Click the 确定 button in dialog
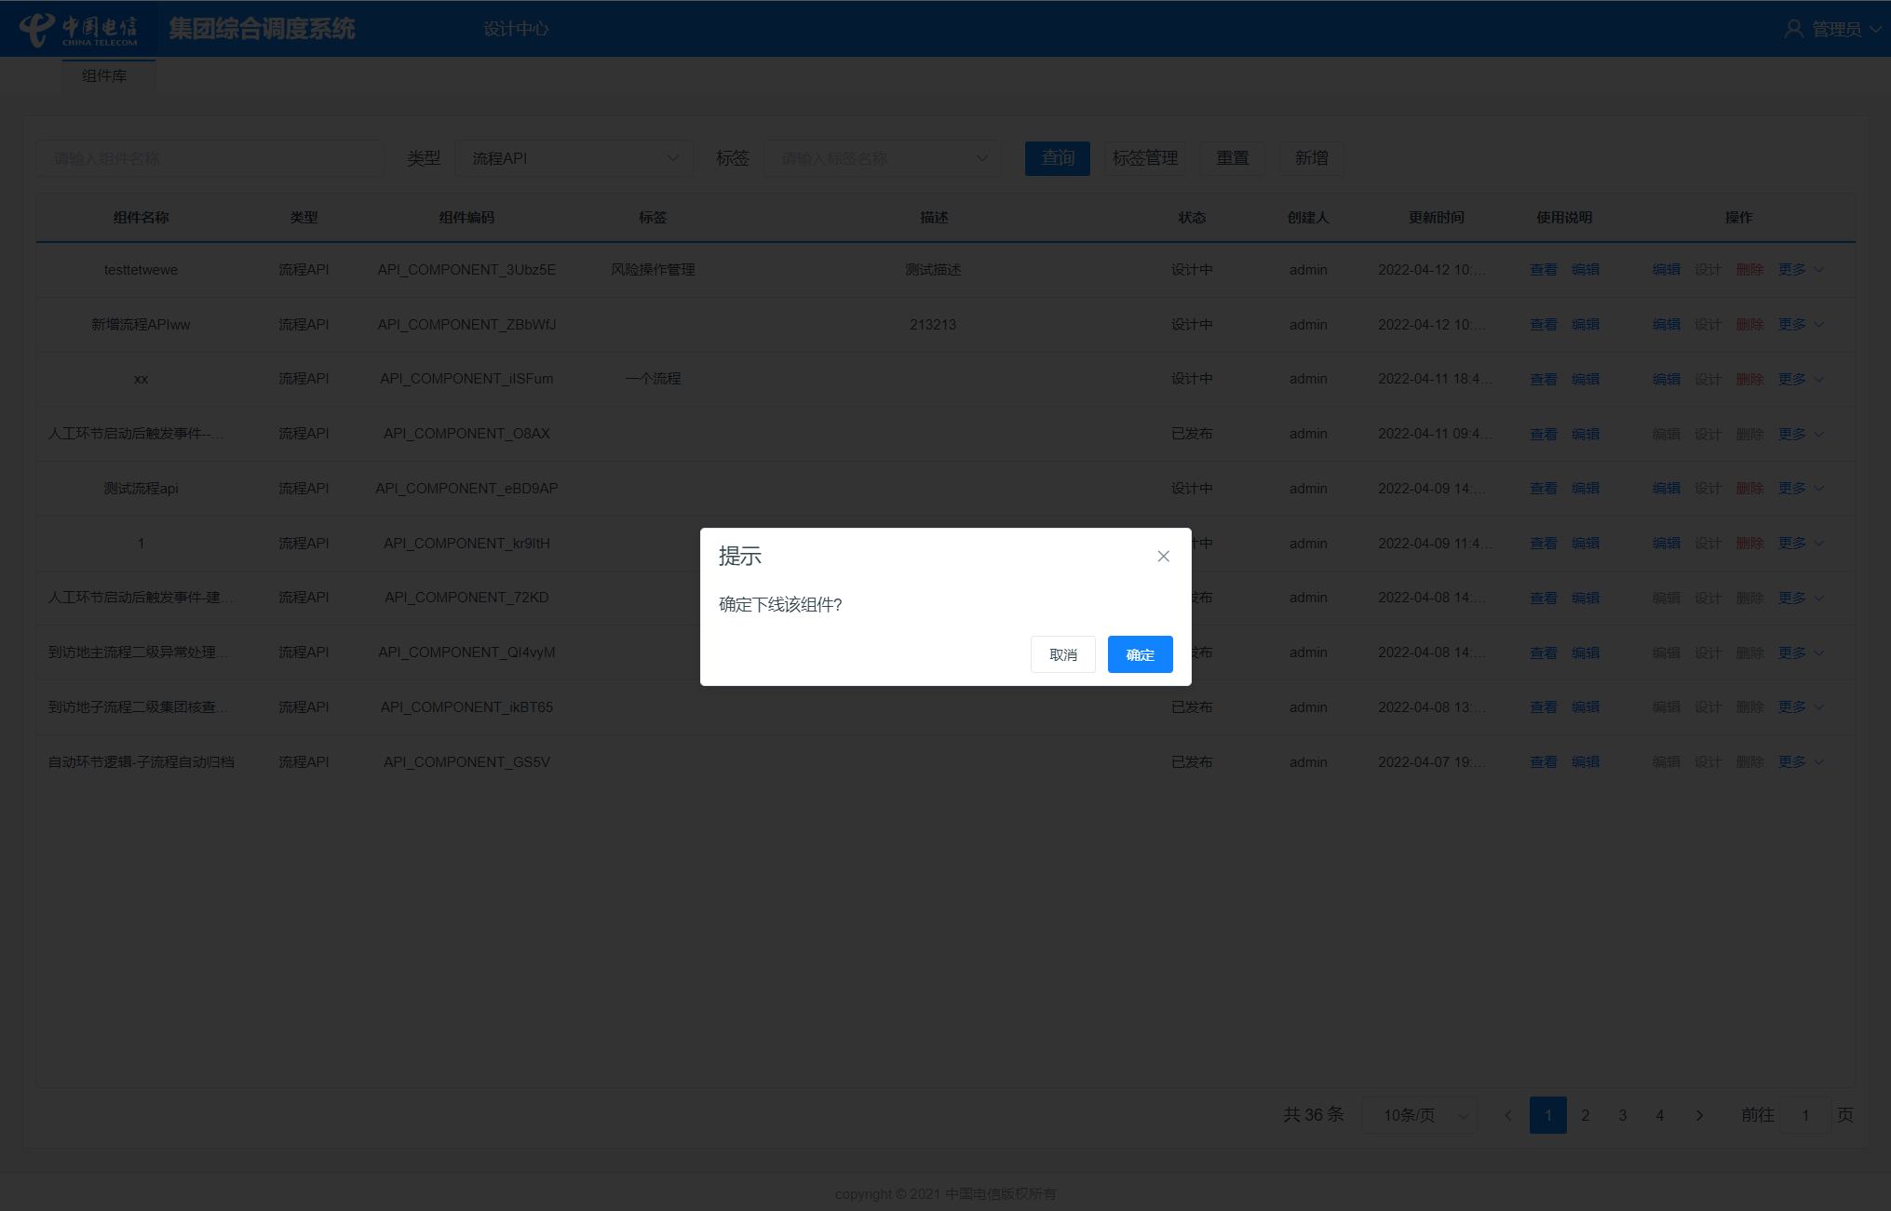The image size is (1891, 1211). (x=1140, y=654)
